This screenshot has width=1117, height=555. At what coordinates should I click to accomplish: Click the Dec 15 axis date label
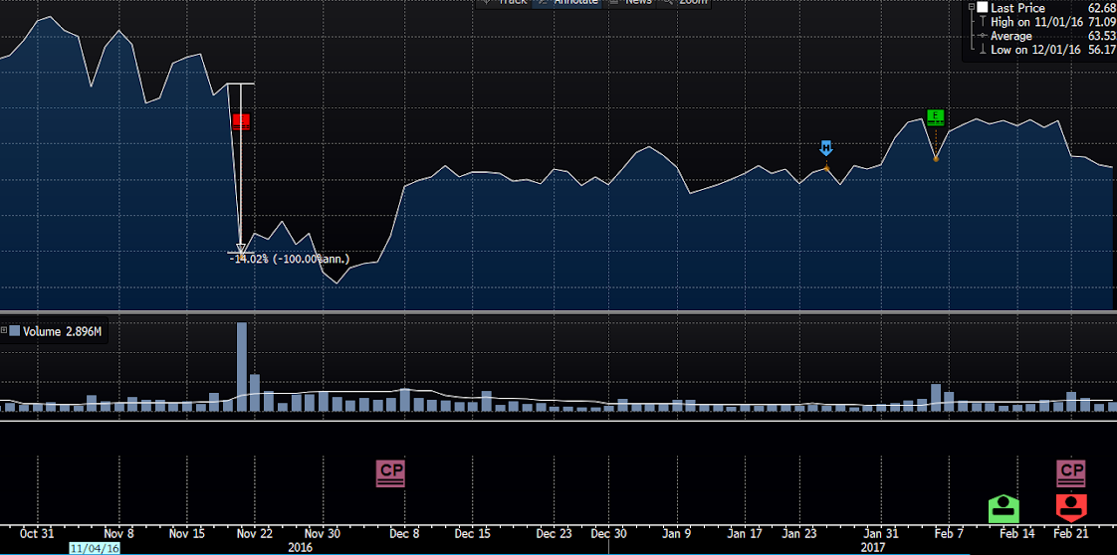pos(473,534)
